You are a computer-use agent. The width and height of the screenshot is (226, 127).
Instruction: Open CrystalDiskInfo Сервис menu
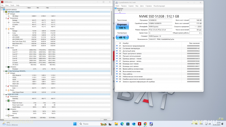tap(131, 6)
